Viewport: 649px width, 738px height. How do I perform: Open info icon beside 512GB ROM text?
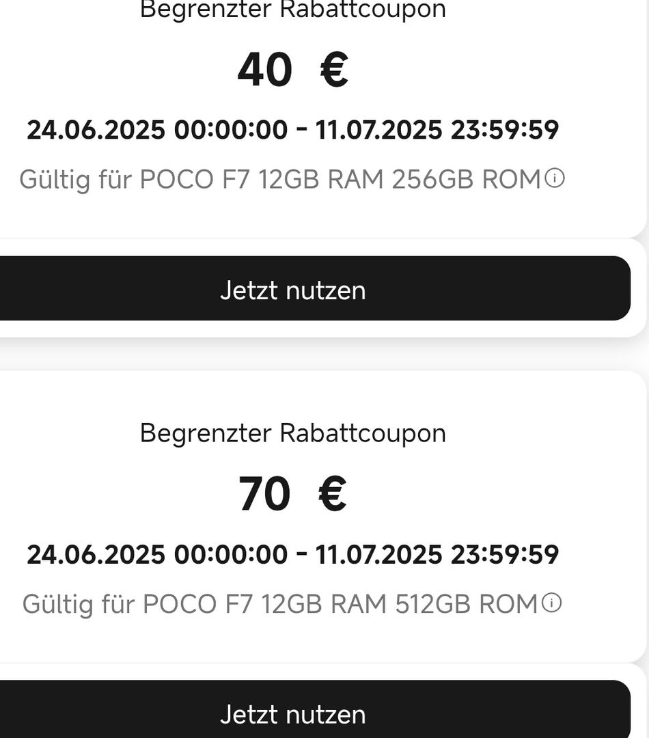(x=551, y=603)
